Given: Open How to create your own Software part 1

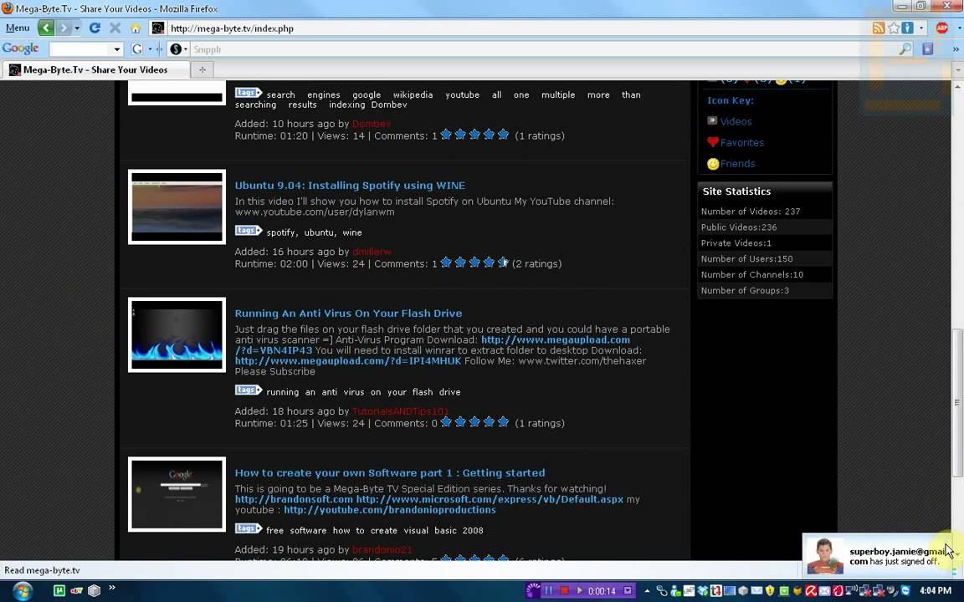Looking at the screenshot, I should tap(390, 473).
